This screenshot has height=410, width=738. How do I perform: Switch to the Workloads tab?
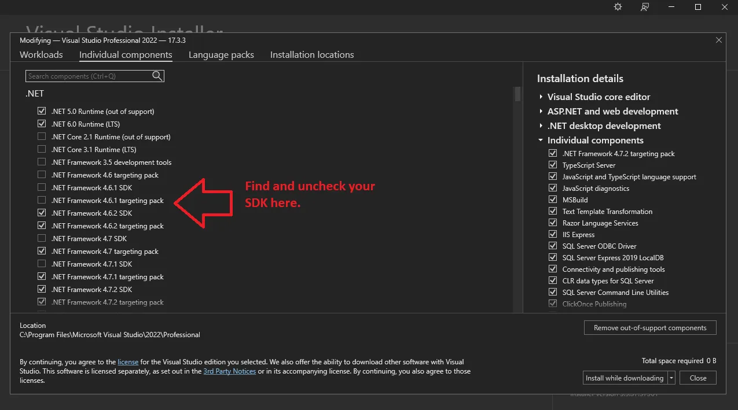41,54
